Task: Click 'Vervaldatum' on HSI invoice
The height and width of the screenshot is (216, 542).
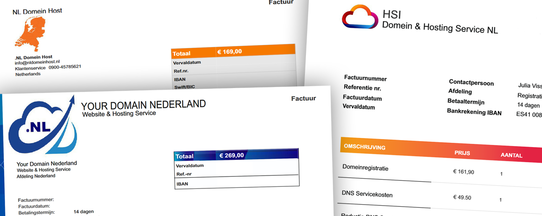Action: (359, 107)
